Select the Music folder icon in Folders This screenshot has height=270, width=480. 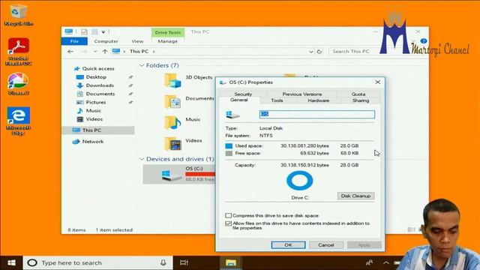point(172,122)
